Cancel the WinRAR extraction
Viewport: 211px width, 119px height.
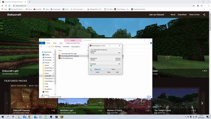point(97,72)
